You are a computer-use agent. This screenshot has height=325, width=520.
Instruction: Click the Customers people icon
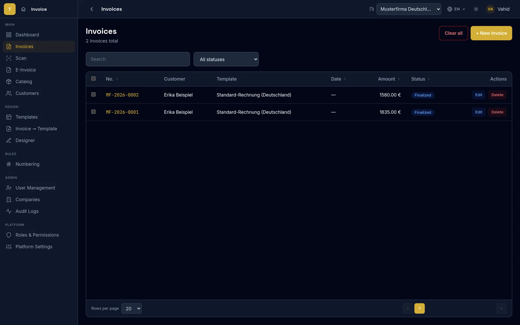click(9, 93)
